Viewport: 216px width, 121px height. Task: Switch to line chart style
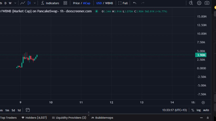pos(23,3)
